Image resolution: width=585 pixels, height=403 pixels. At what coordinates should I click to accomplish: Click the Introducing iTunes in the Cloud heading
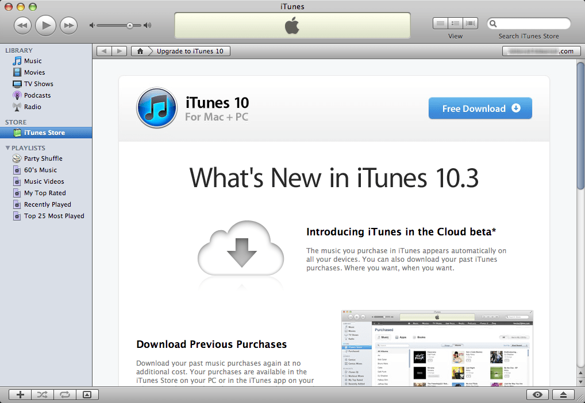coord(401,232)
